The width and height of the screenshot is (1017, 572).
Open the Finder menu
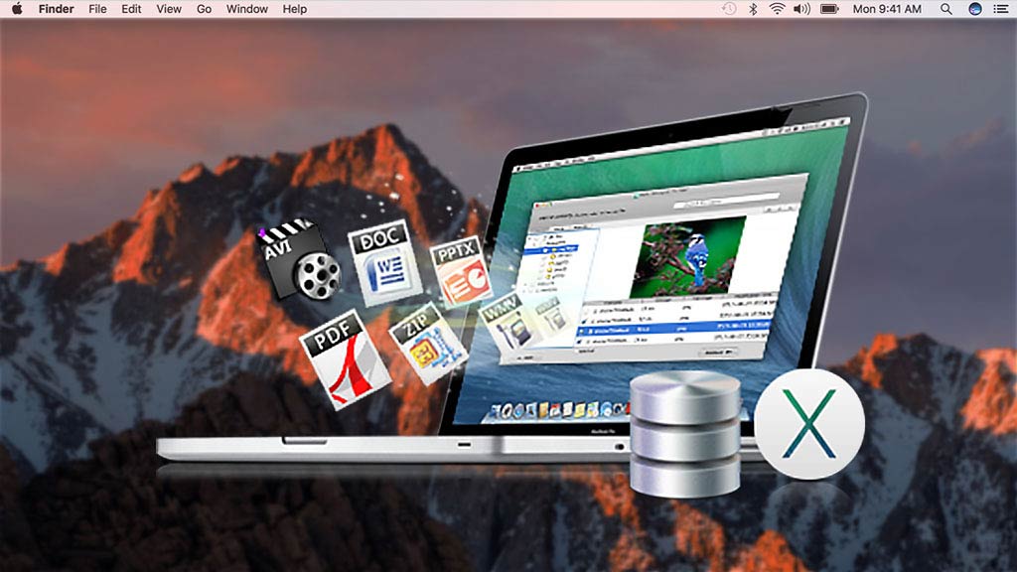click(x=56, y=9)
